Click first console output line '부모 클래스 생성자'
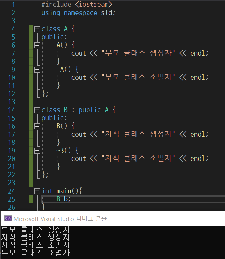 pos(36,229)
